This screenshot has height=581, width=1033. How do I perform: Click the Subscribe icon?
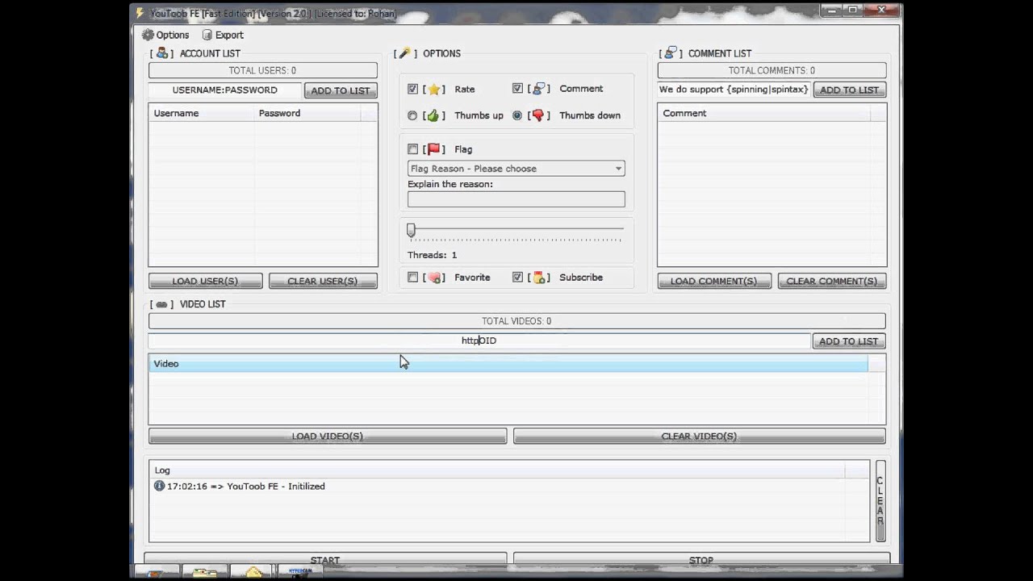pyautogui.click(x=540, y=278)
